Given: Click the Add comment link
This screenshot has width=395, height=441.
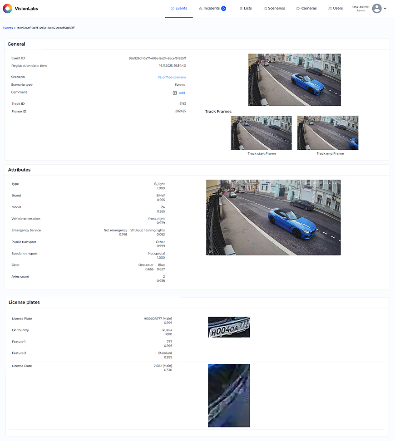Looking at the screenshot, I should pyautogui.click(x=182, y=93).
